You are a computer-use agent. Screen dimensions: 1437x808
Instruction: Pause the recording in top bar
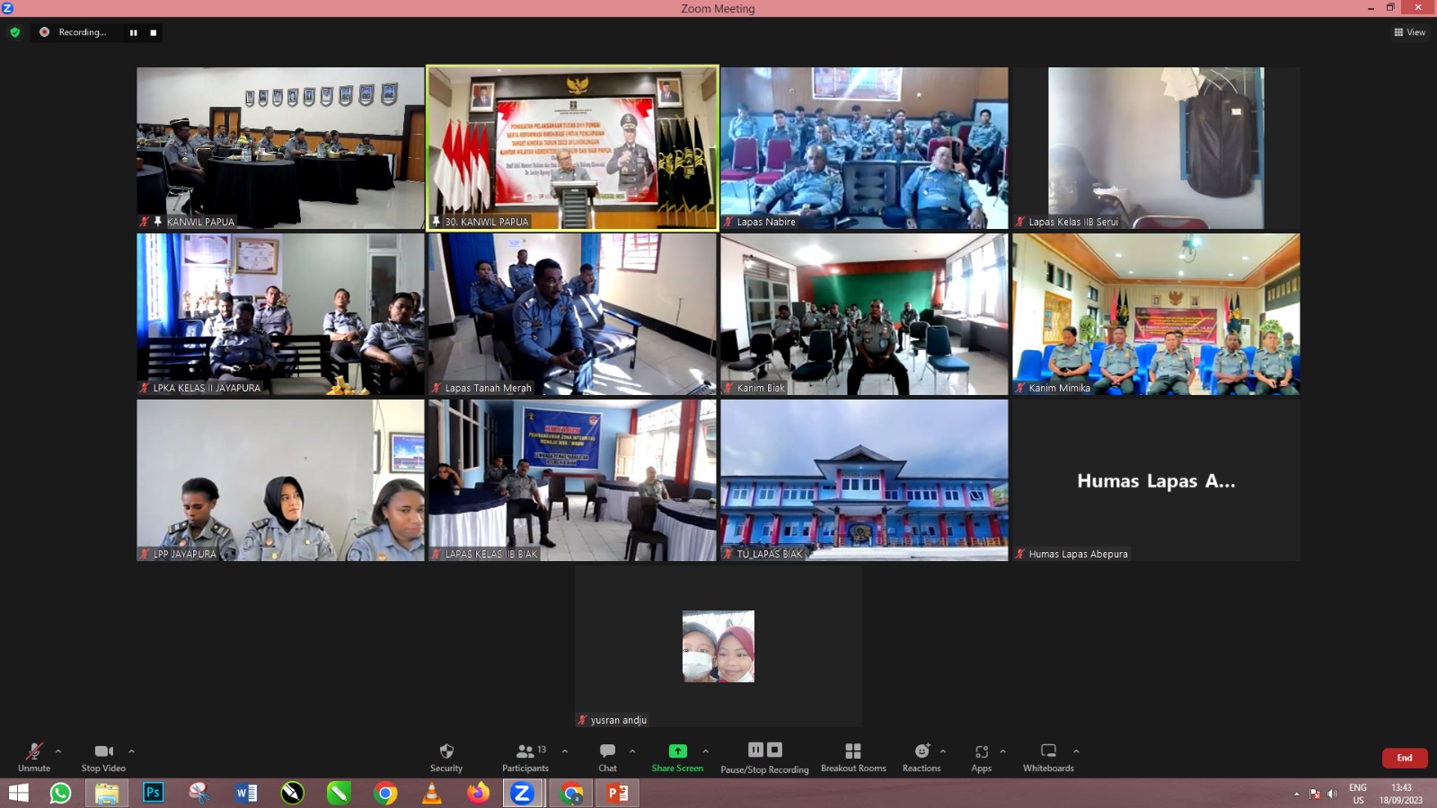tap(134, 32)
